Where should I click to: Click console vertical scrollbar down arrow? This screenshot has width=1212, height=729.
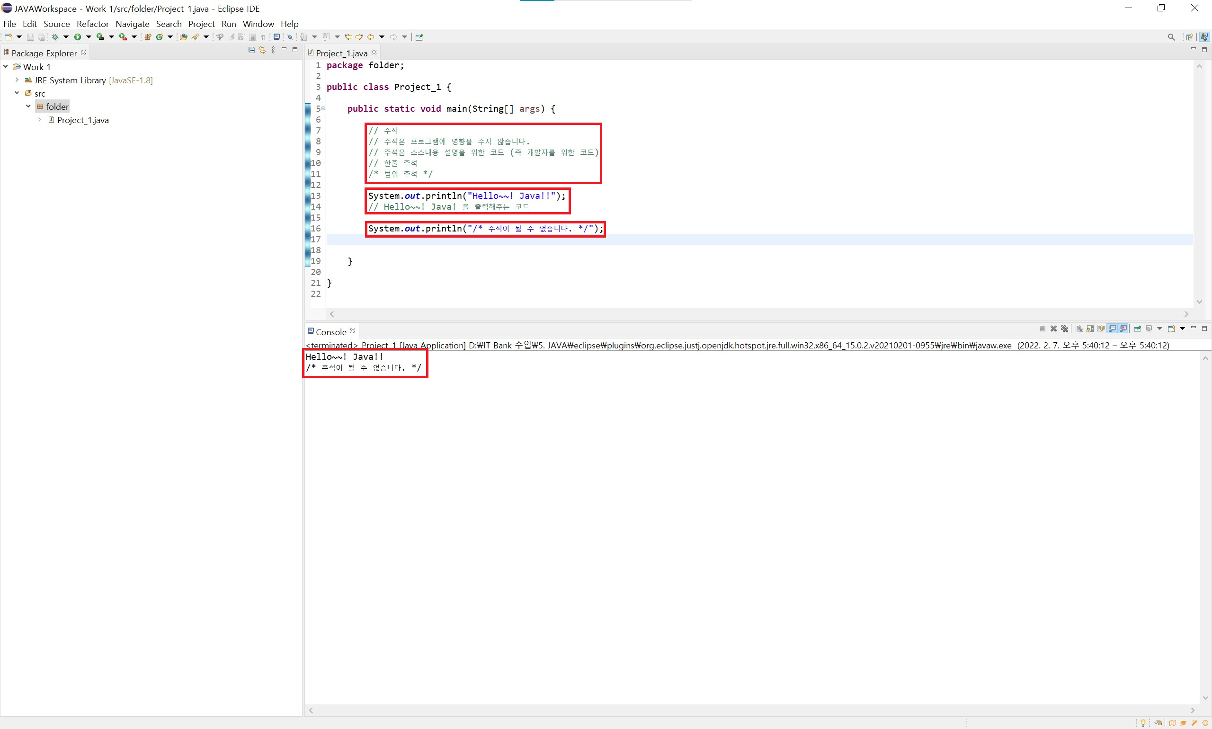[x=1205, y=698]
